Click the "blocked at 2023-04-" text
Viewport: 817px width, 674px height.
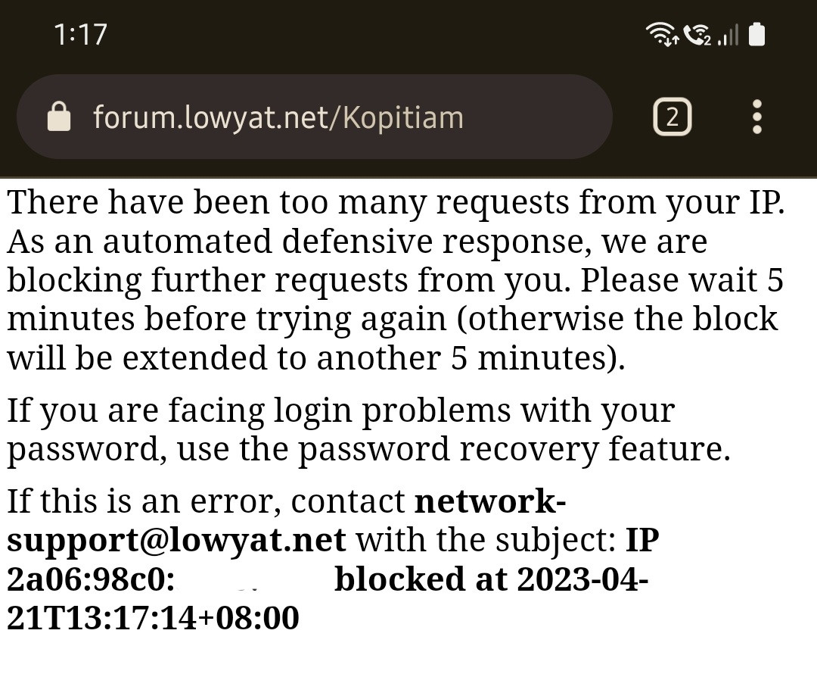coord(491,579)
